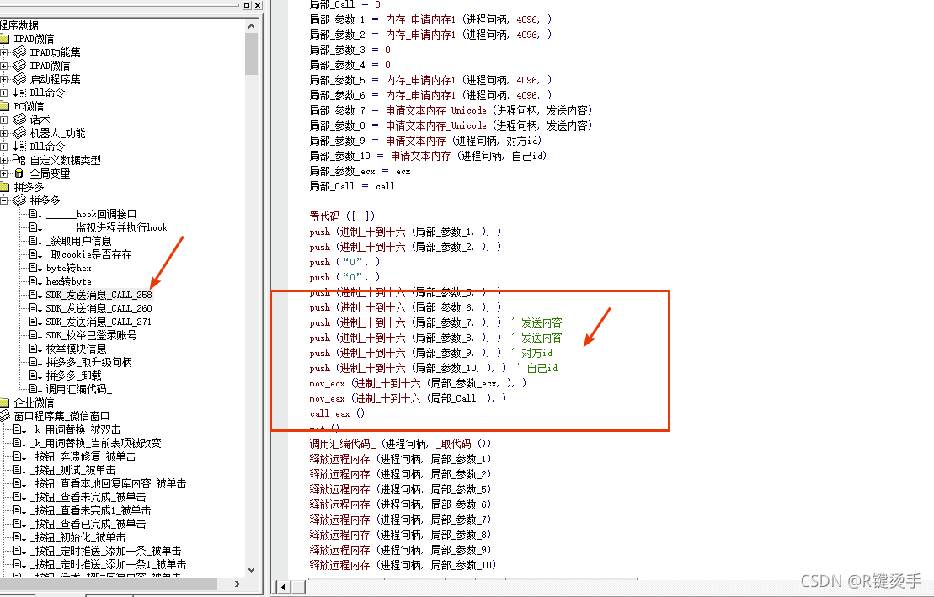Expand the 机器人_功能 node
Image resolution: width=934 pixels, height=597 pixels.
point(3,133)
